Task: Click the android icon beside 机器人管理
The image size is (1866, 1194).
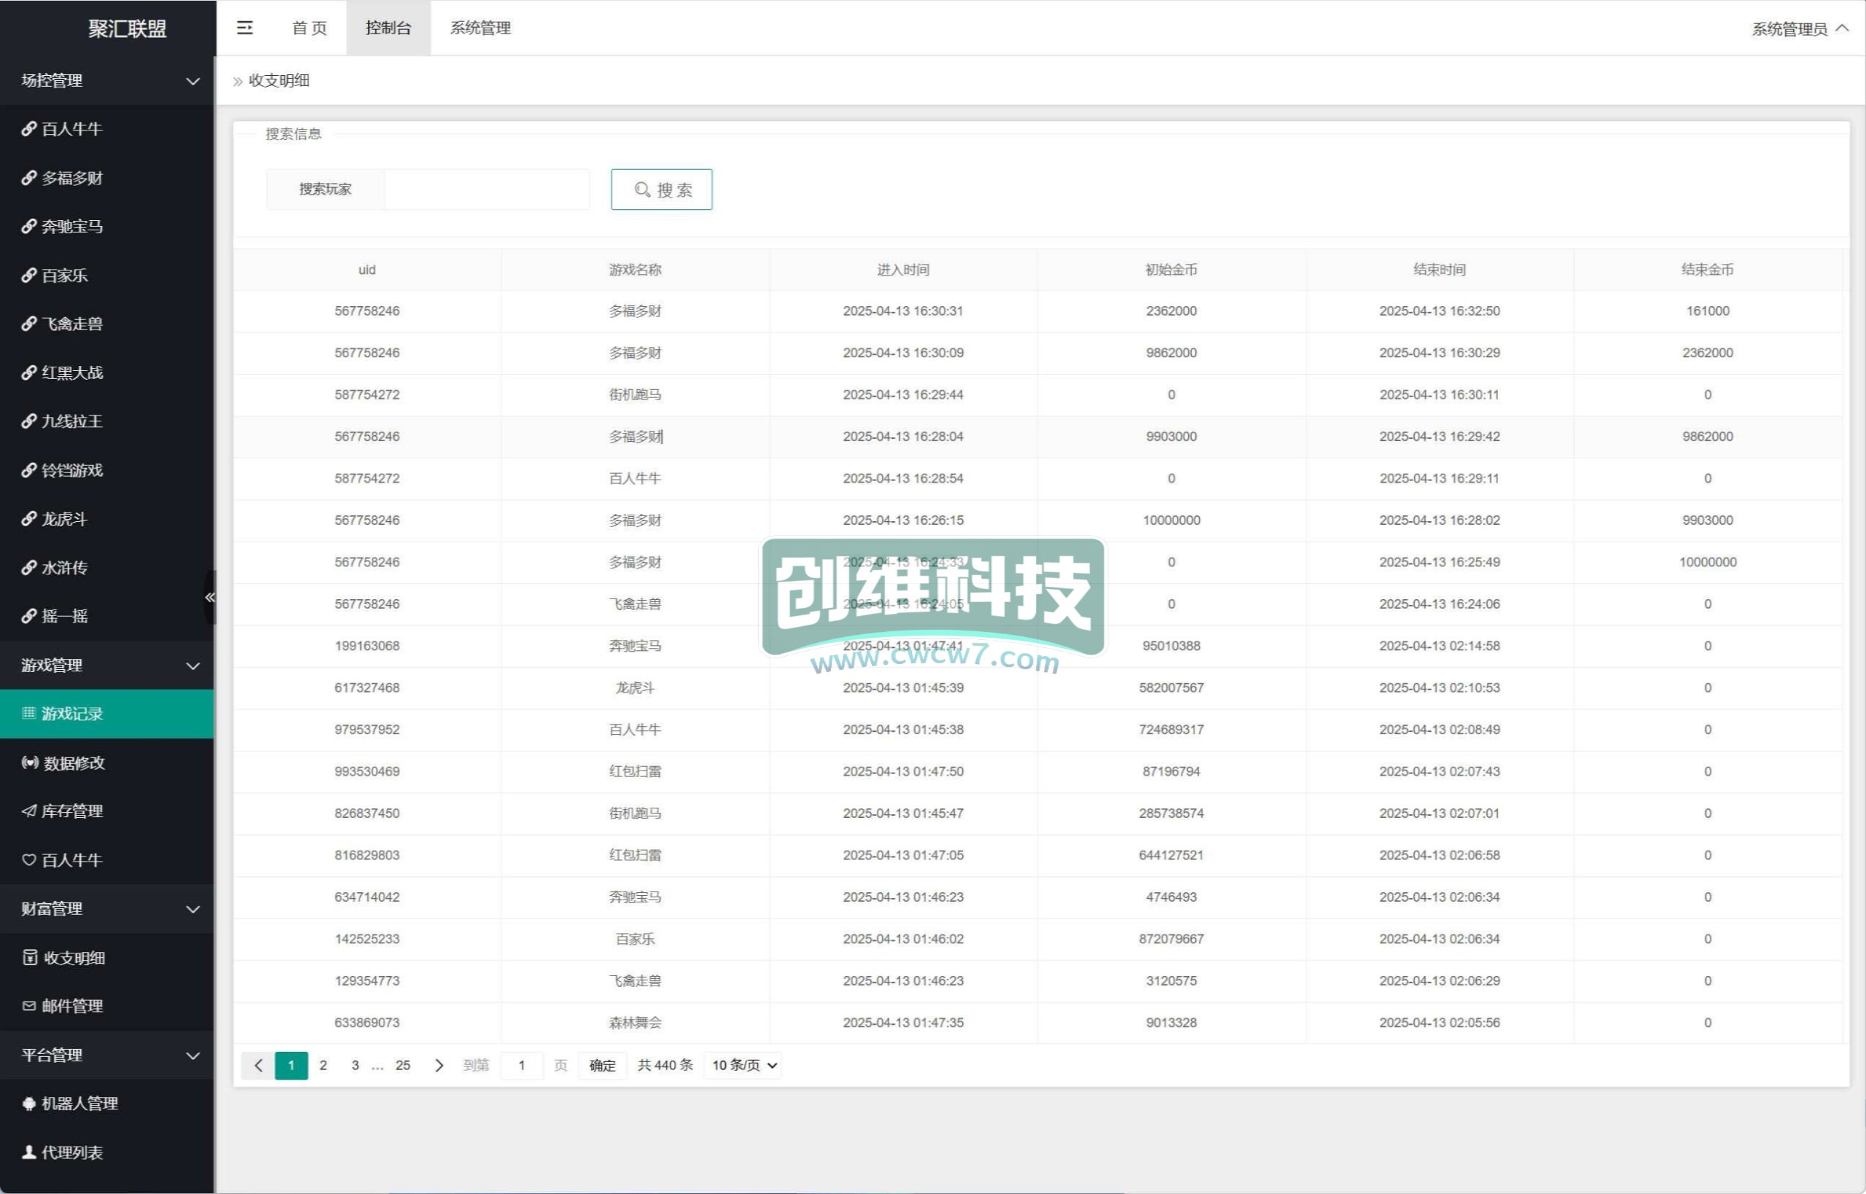Action: click(x=28, y=1104)
